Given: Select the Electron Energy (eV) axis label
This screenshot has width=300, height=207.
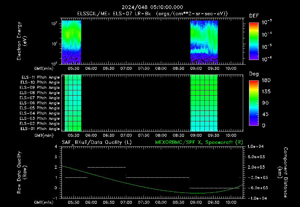Looking at the screenshot, I should click(x=22, y=41).
